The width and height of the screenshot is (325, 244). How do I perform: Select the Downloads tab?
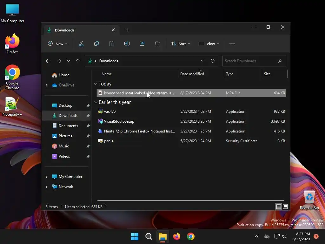coord(81,30)
